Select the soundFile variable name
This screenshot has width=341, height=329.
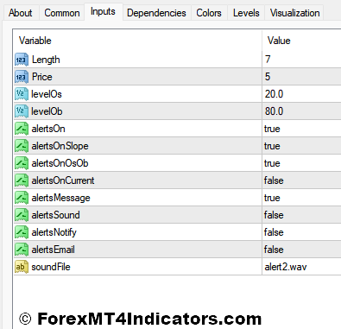click(x=51, y=267)
